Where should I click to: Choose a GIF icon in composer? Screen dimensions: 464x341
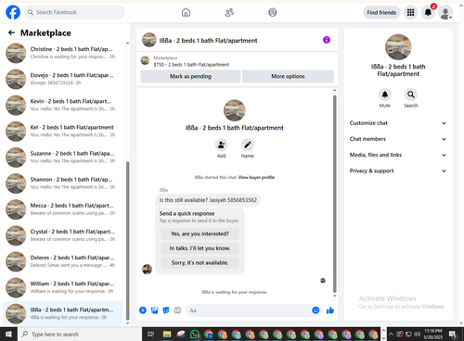177,310
